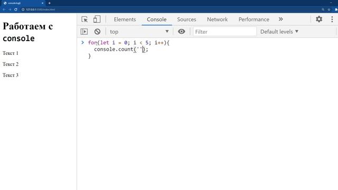This screenshot has height=190, width=338.
Task: Show the console sidebar
Action: tap(84, 32)
